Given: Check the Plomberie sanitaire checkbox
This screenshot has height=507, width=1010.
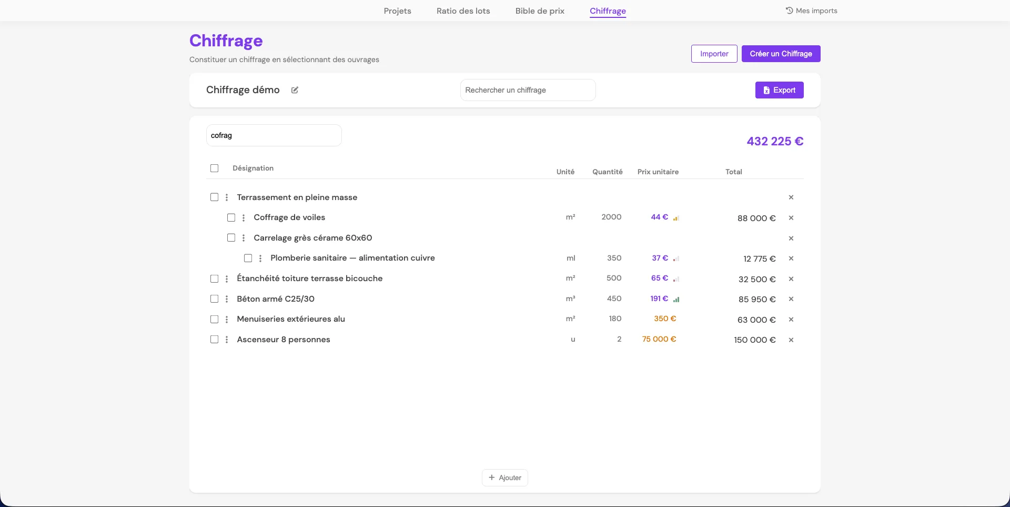Looking at the screenshot, I should pos(248,258).
